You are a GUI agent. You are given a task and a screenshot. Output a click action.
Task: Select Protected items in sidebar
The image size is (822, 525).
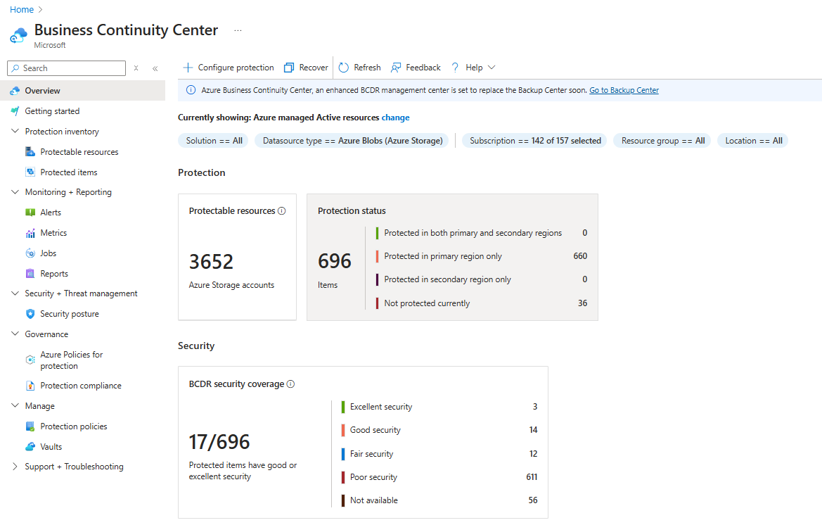pyautogui.click(x=69, y=172)
